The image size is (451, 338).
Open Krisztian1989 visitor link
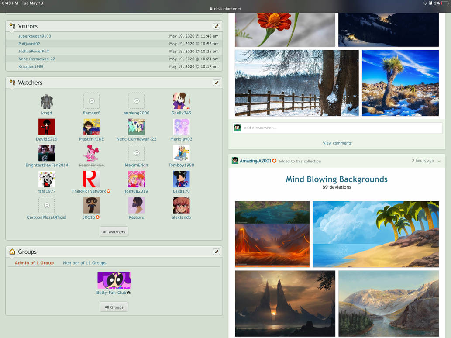click(x=31, y=66)
